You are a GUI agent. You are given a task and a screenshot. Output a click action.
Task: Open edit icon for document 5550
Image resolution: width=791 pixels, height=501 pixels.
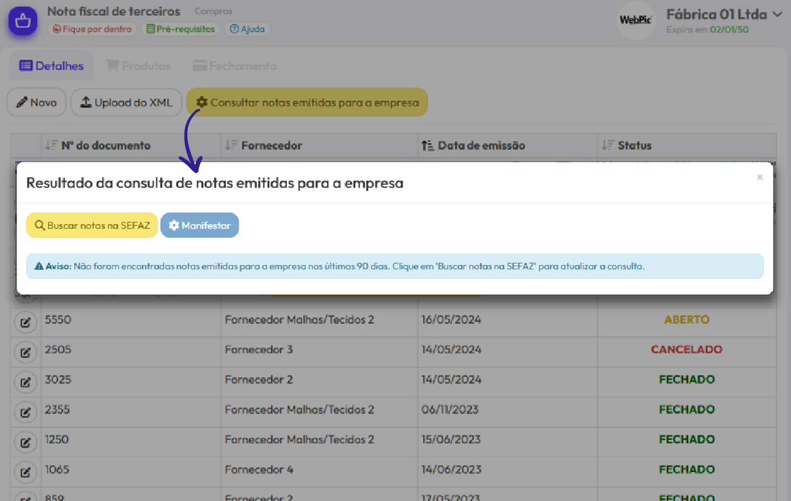click(x=25, y=321)
